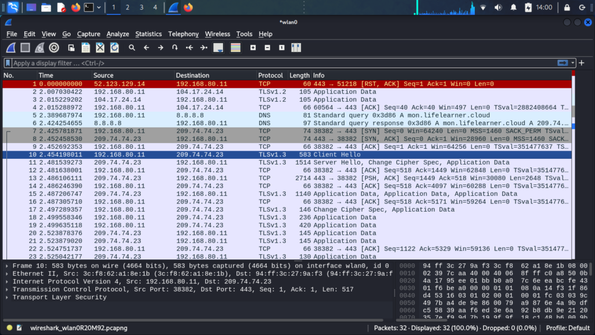Expand the Ethernet II details

coord(7,274)
